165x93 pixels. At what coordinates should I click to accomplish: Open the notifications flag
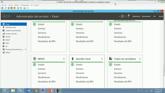129,16
